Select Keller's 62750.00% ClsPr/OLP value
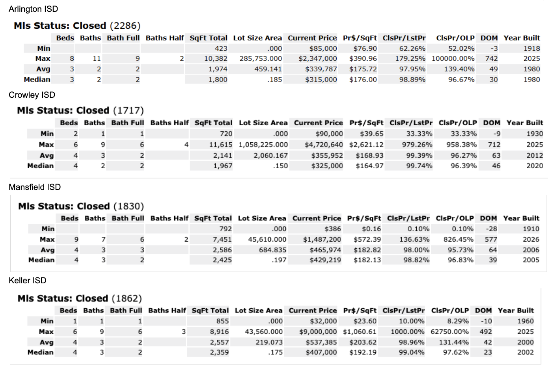The height and width of the screenshot is (372, 548). (x=449, y=332)
